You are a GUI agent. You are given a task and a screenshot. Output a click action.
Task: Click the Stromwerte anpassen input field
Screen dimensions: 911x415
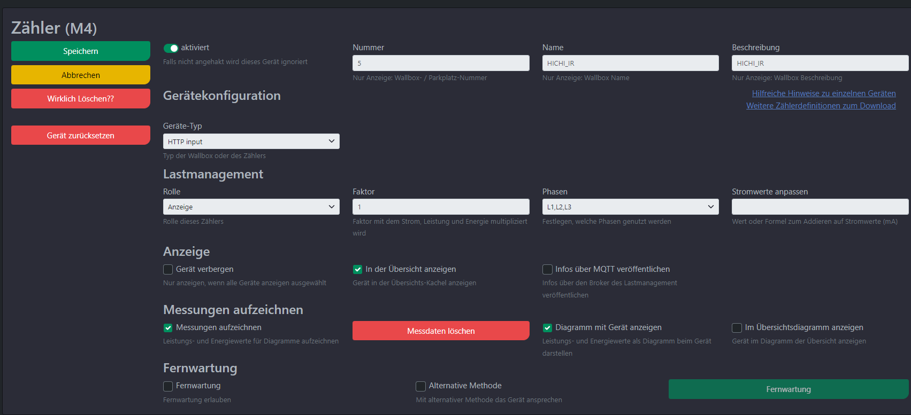pyautogui.click(x=820, y=207)
